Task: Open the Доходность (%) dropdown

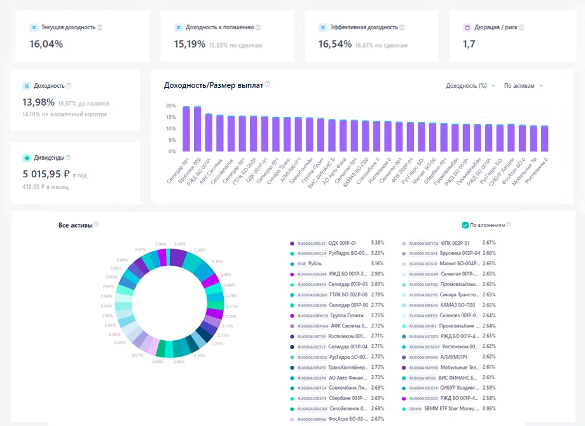Action: click(471, 86)
